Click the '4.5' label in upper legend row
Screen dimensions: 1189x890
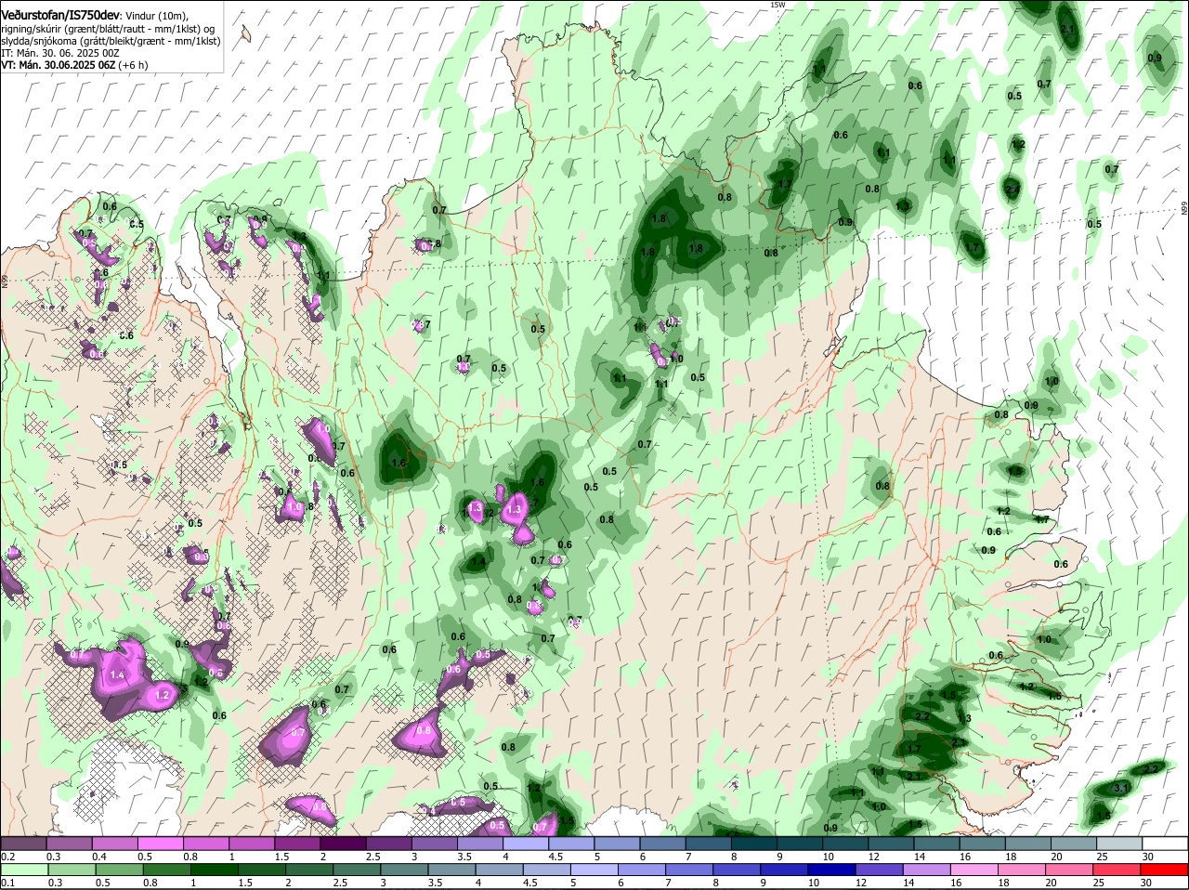point(555,857)
